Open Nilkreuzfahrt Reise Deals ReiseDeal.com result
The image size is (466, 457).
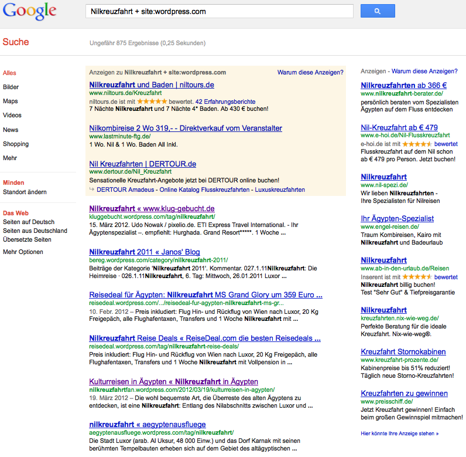click(x=205, y=338)
